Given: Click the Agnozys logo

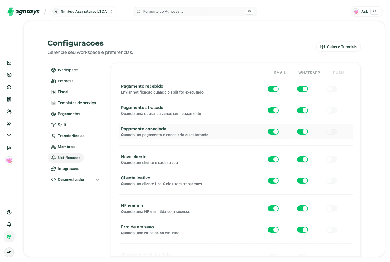Looking at the screenshot, I should click(23, 12).
